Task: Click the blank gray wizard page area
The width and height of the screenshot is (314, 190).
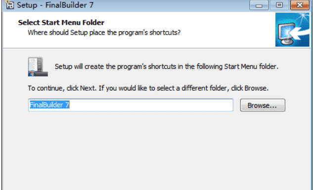Action: pos(156,150)
